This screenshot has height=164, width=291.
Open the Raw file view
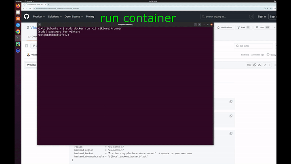(x=249, y=65)
